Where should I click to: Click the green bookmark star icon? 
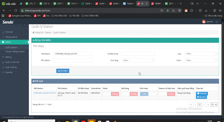pos(168,11)
